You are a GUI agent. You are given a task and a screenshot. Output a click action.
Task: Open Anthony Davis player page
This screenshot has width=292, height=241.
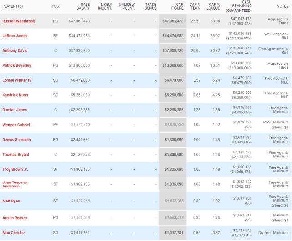point(15,51)
